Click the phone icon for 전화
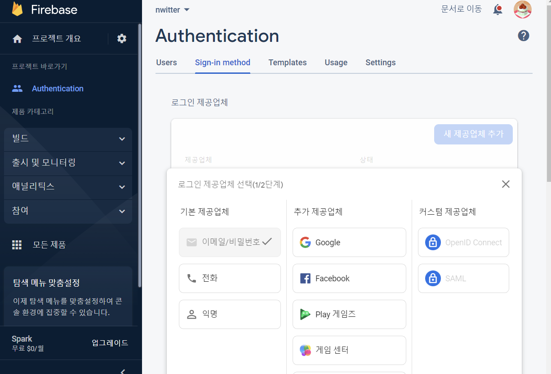 (191, 278)
